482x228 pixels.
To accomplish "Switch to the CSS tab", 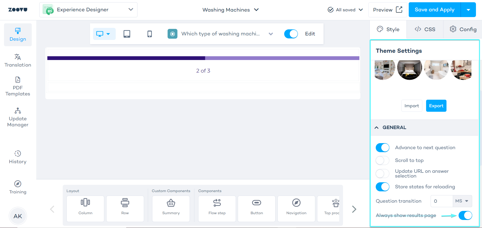I will tap(425, 29).
